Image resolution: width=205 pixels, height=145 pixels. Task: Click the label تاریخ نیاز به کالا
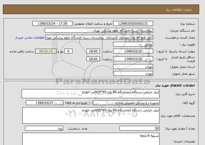pos(76,103)
